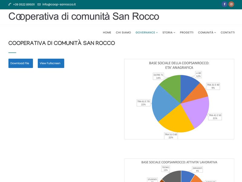Click the 'TRA 51 E 60 22%' label
This screenshot has width=242, height=182.
171,136
